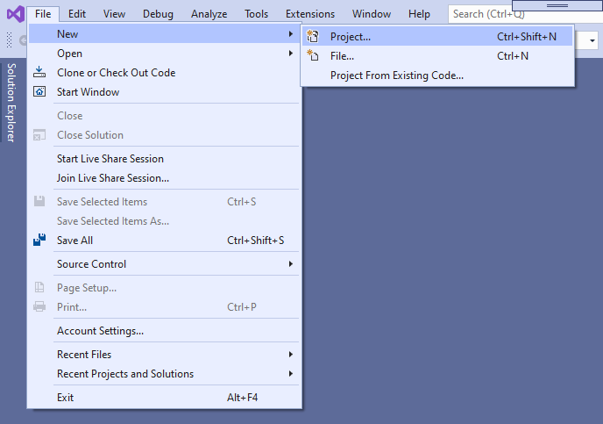Open the Edit menu
The height and width of the screenshot is (424, 603).
point(77,14)
